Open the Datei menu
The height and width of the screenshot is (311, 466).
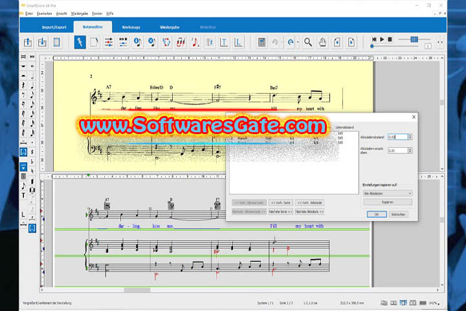pos(29,14)
